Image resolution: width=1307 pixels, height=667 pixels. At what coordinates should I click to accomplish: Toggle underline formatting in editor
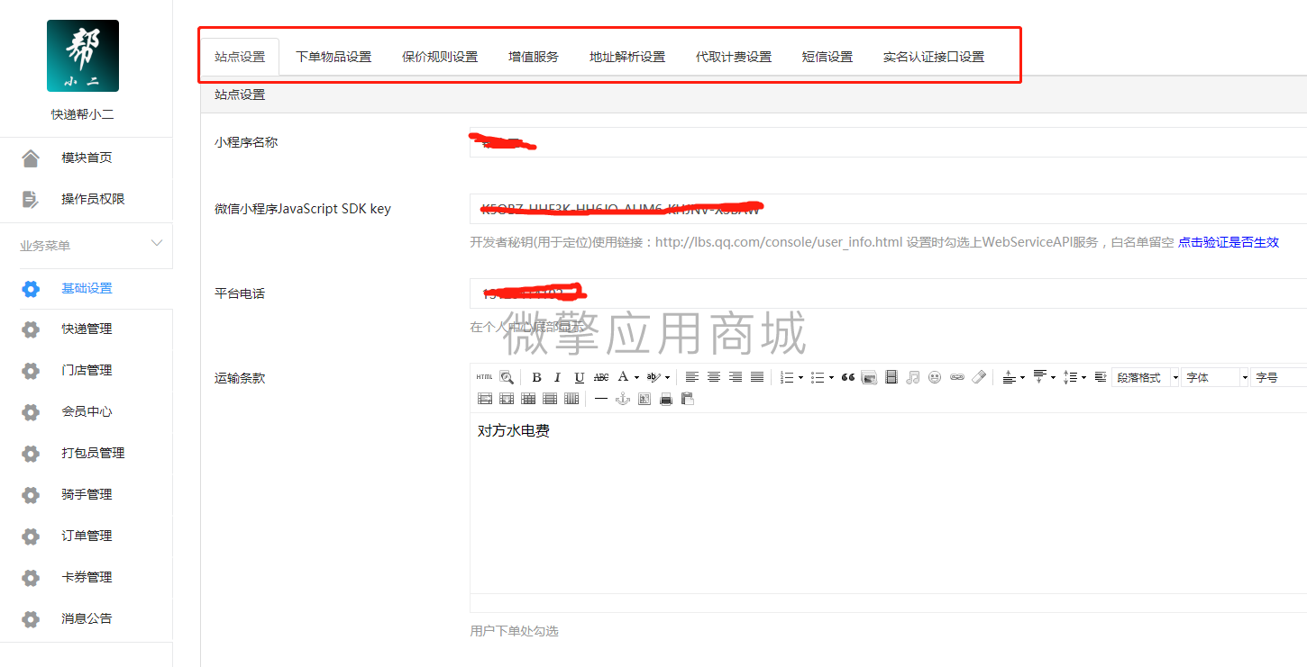[x=580, y=377]
